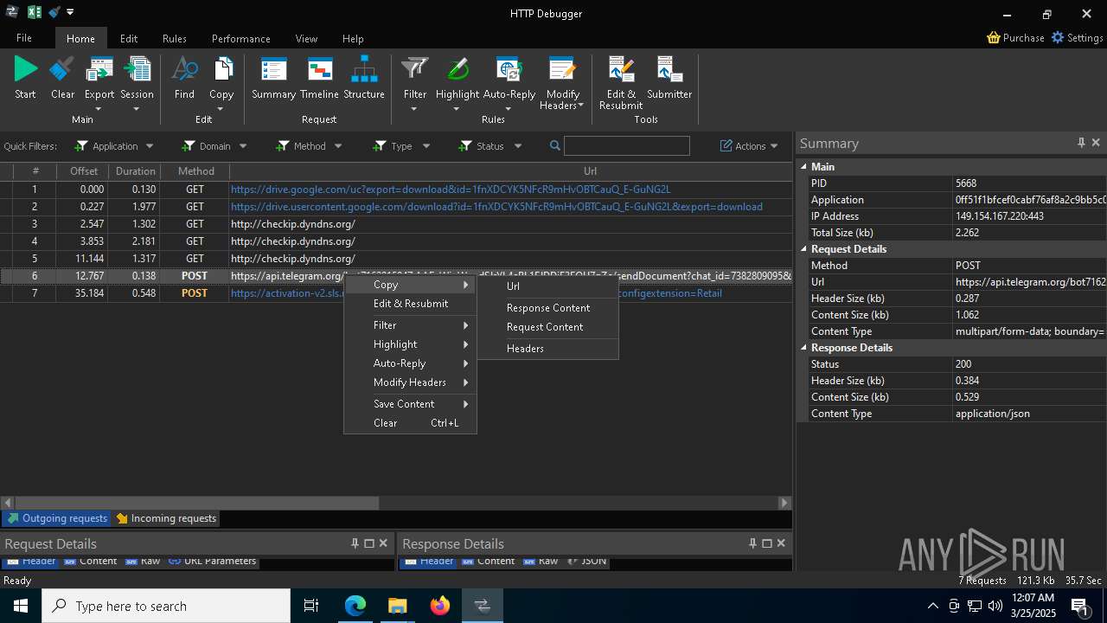Click the Windows Start button
1107x623 pixels.
click(x=20, y=606)
